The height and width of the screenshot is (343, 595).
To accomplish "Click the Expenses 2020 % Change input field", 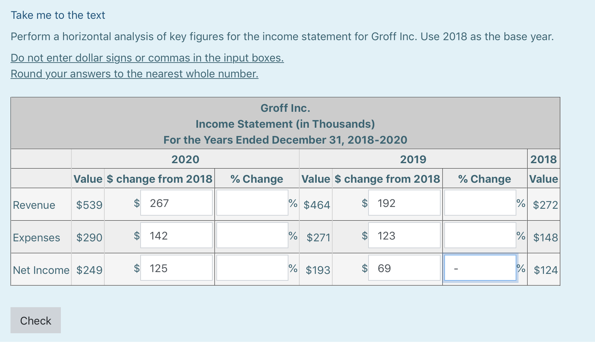I will click(x=251, y=235).
